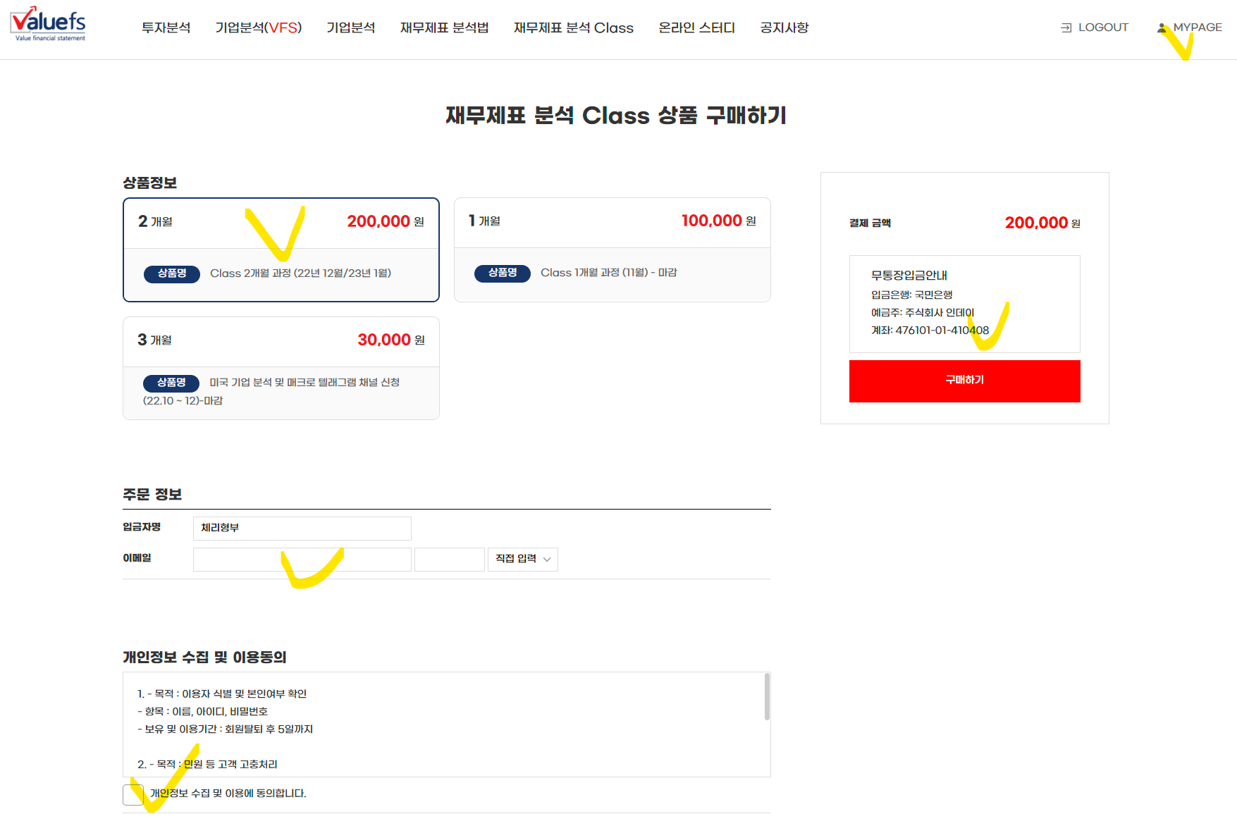Viewport: 1237px width, 826px height.
Task: Click the Valuefs logo
Action: tap(48, 25)
